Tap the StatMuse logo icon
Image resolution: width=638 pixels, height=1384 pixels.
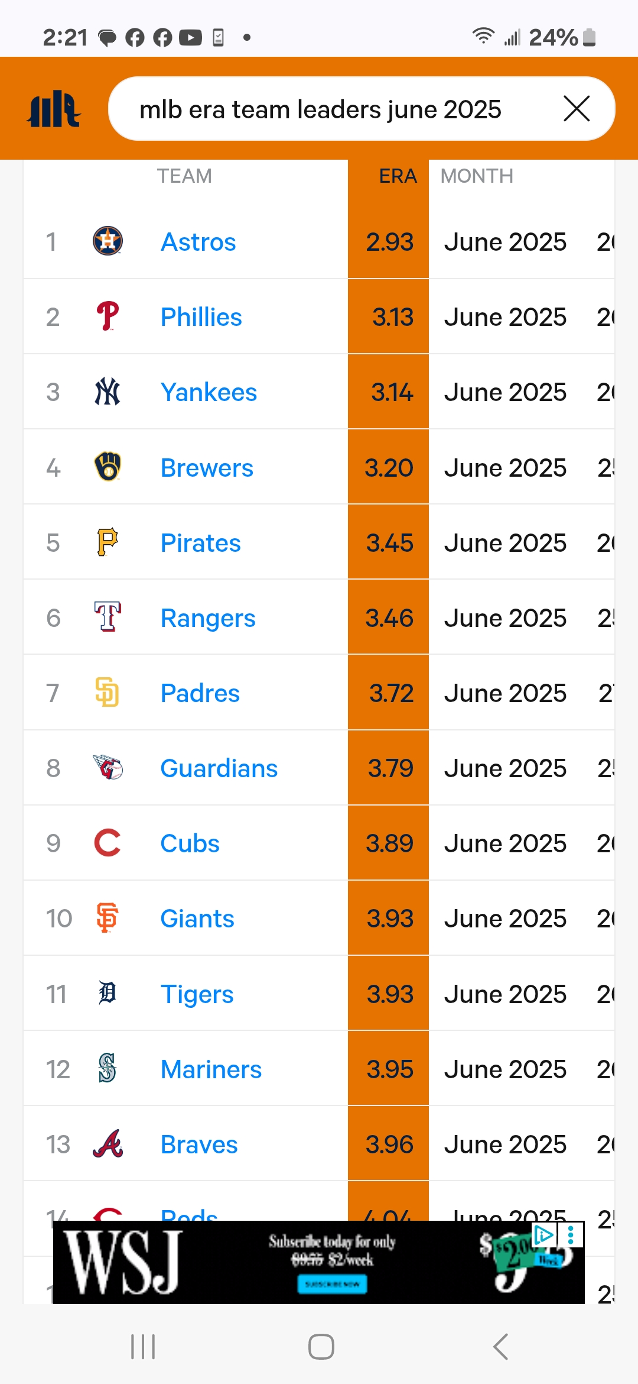[x=54, y=109]
